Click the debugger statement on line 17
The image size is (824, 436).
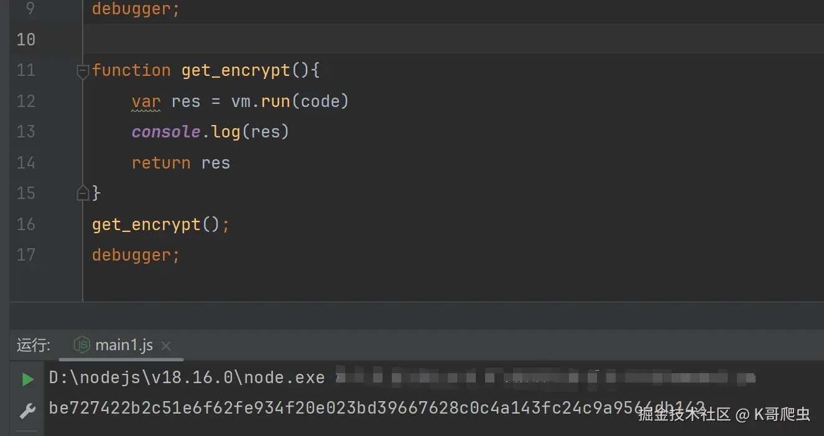(136, 255)
